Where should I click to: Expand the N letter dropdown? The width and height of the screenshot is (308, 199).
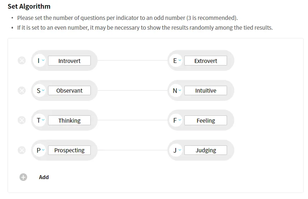[x=176, y=90]
